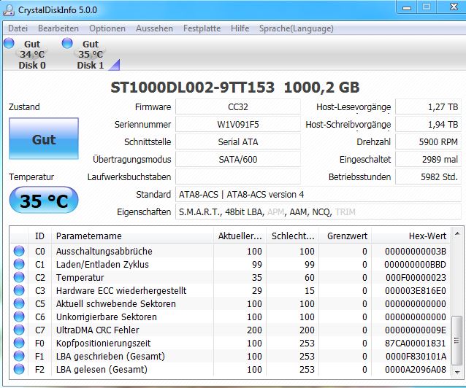
Task: Select the LBA geschrieben (Gesamt) row
Action: [230, 356]
